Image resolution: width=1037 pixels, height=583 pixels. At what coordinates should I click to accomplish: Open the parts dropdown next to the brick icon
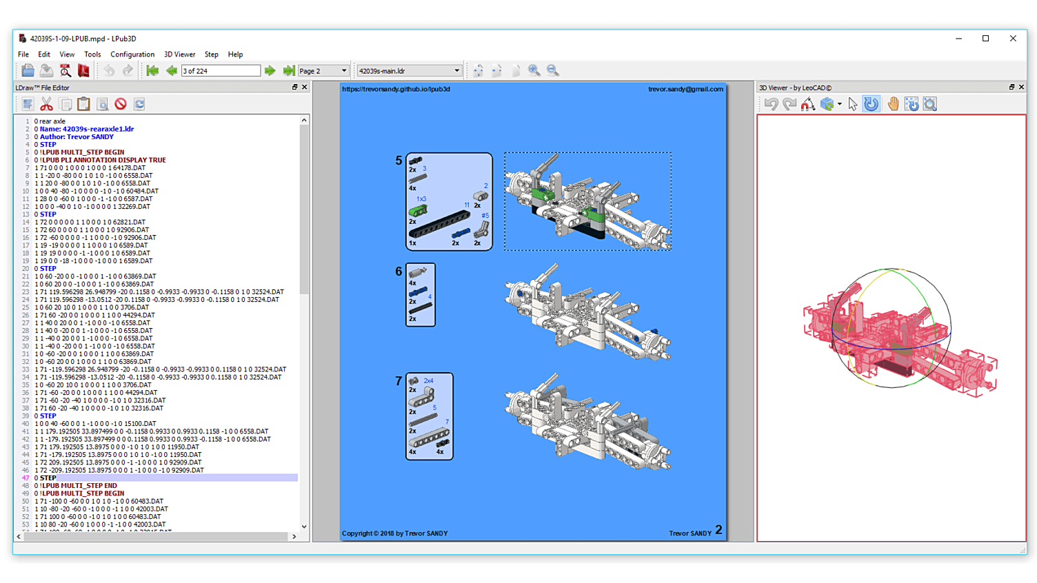point(840,104)
